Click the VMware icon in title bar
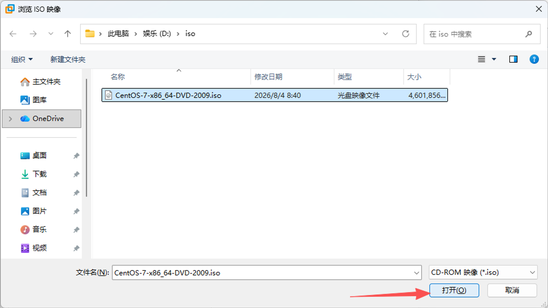Viewport: 548px width, 308px height. click(x=10, y=9)
